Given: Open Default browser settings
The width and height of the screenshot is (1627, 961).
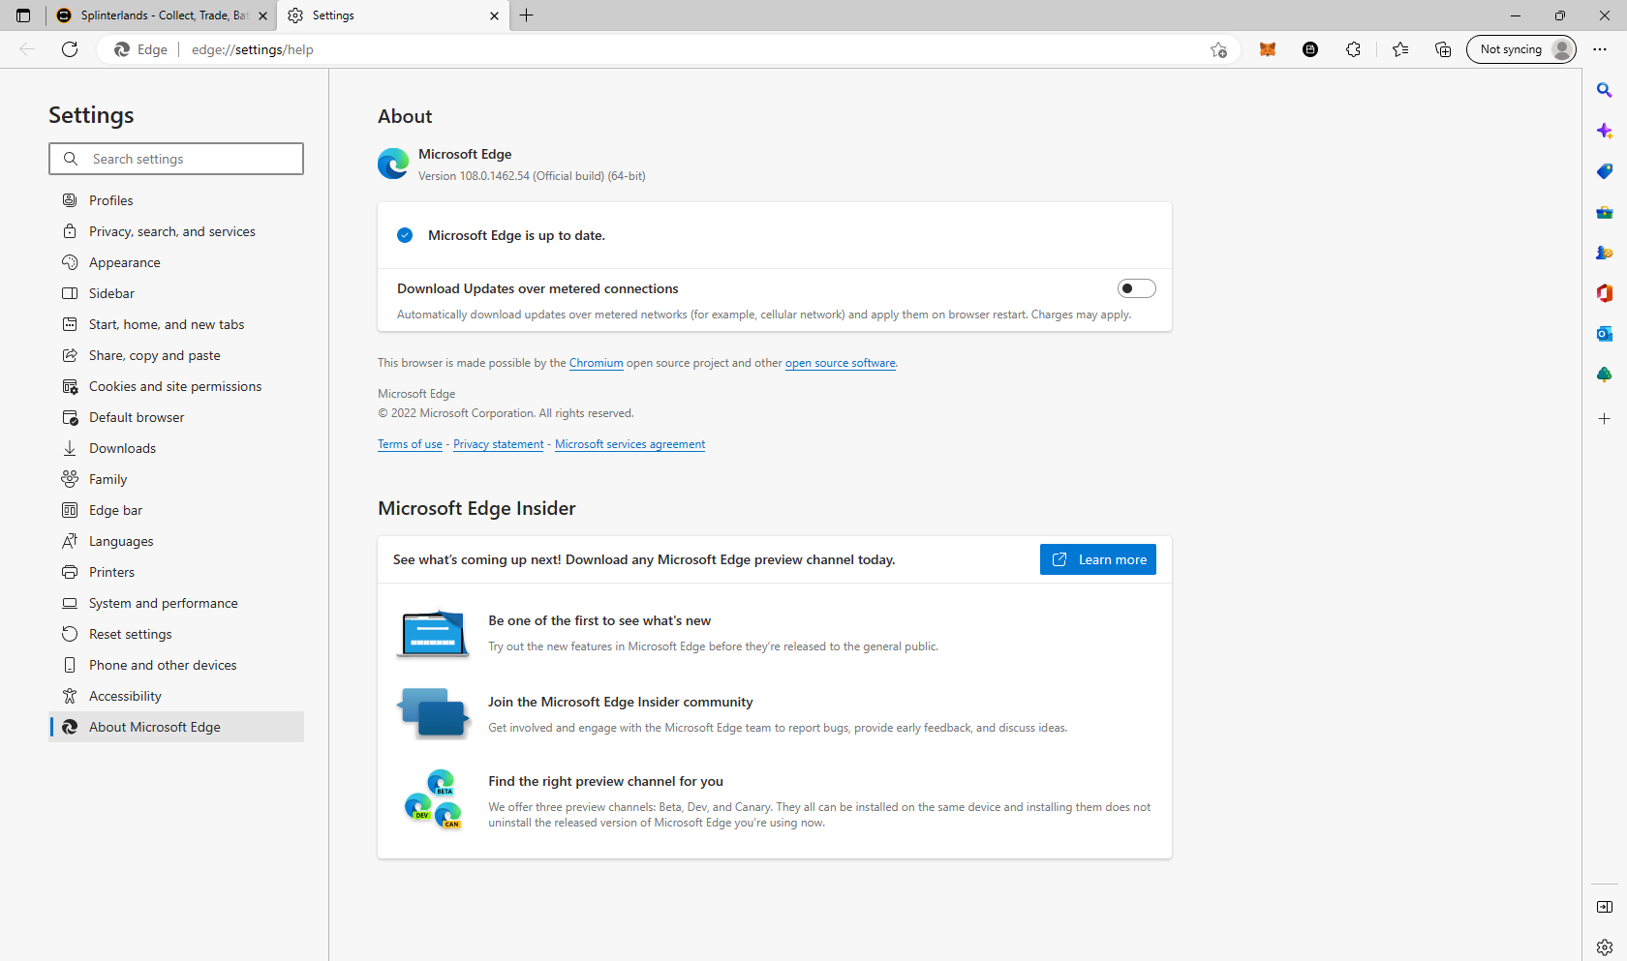Looking at the screenshot, I should point(176,417).
